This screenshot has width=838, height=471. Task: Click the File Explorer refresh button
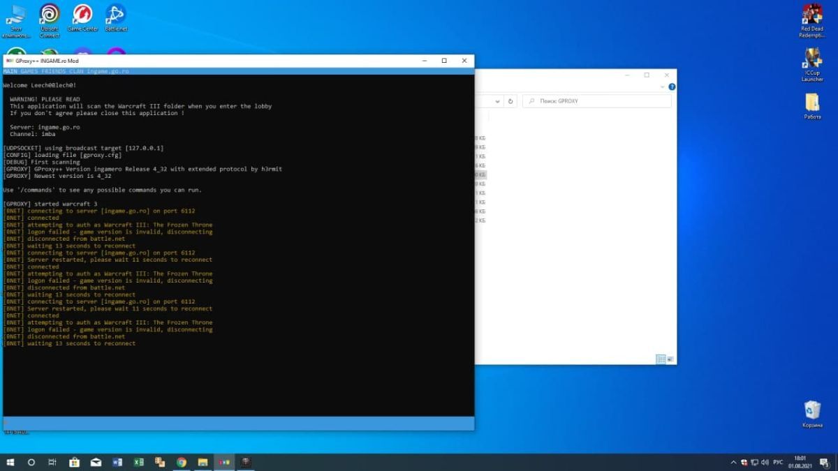(x=510, y=101)
